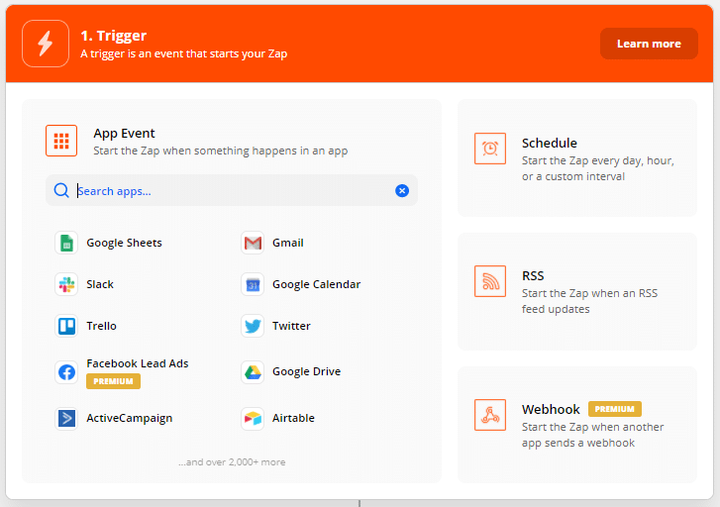Choose the Facebook Lead Ads icon
Image resolution: width=720 pixels, height=507 pixels.
point(66,372)
